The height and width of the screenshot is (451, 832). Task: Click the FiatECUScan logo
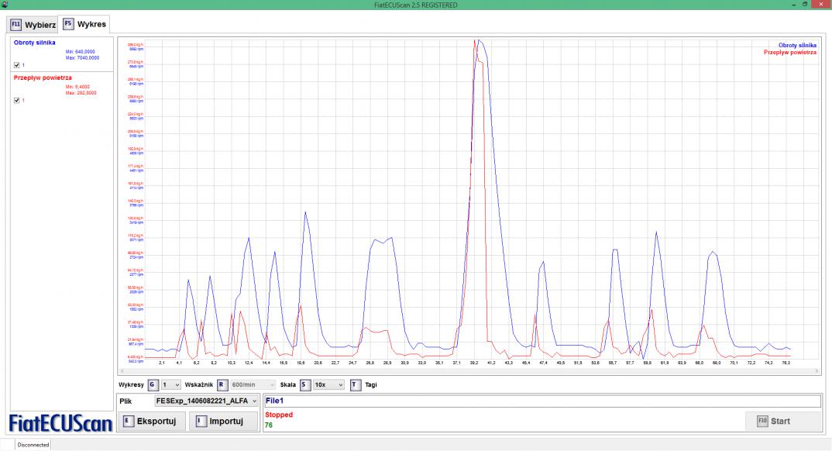coord(60,422)
